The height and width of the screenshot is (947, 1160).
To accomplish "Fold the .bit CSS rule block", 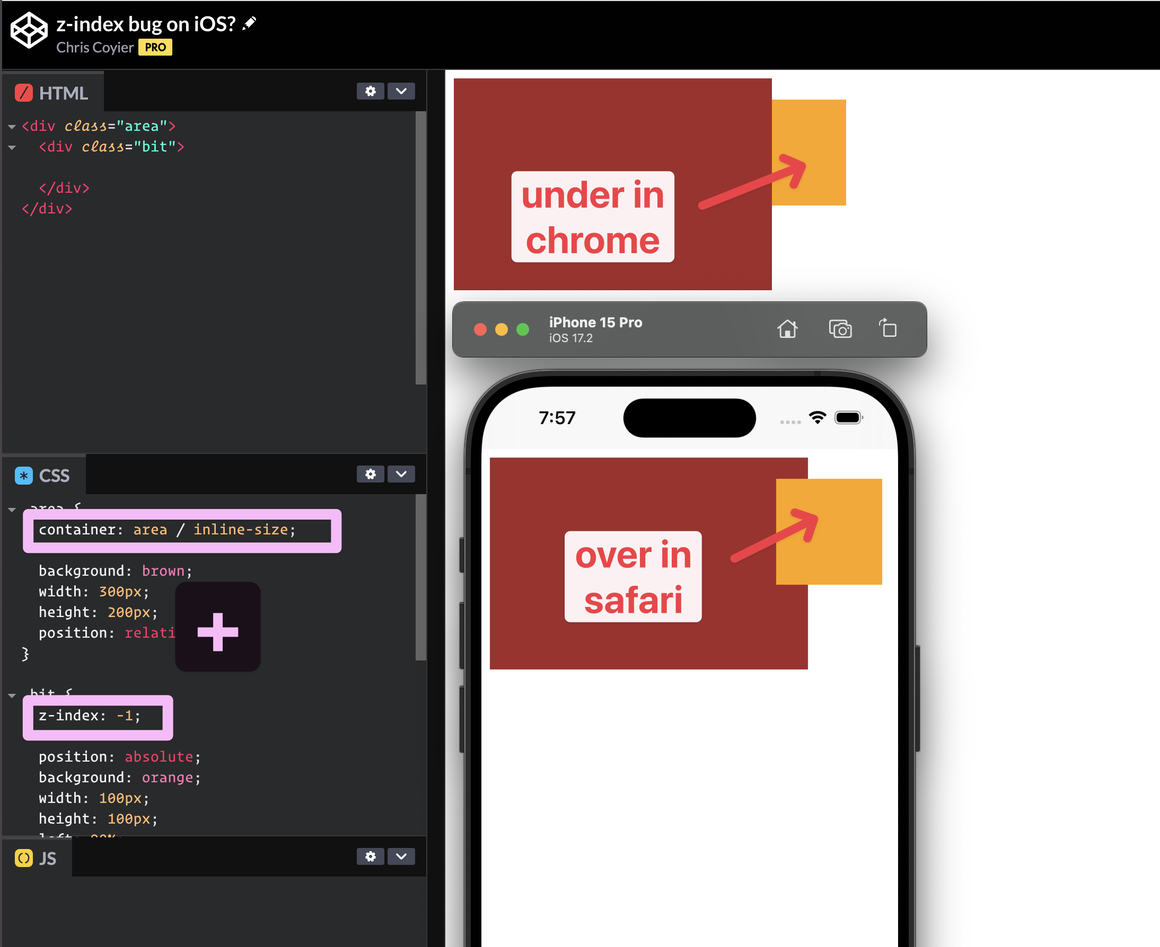I will coord(12,695).
